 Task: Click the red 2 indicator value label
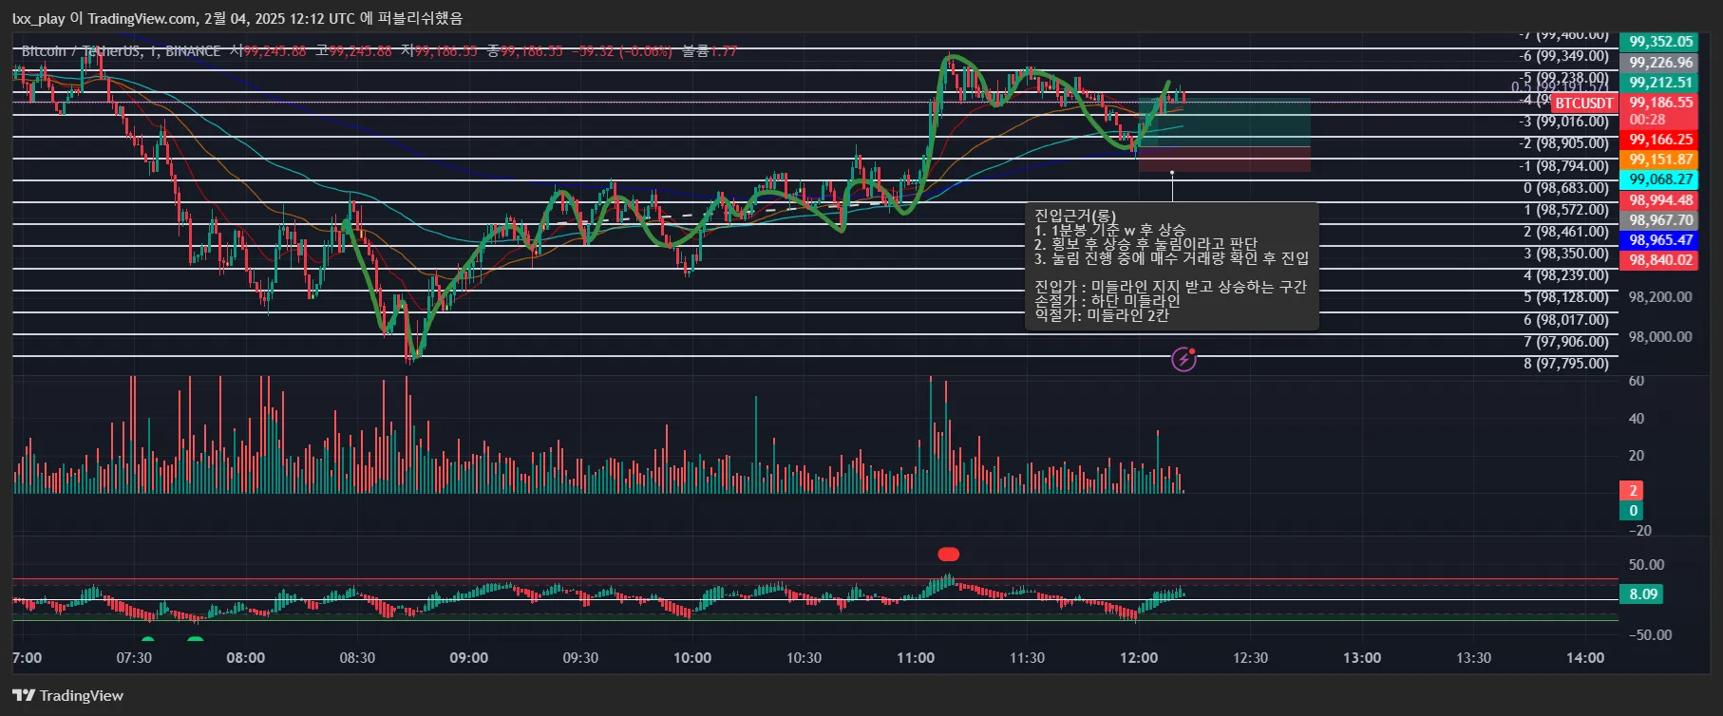1633,491
